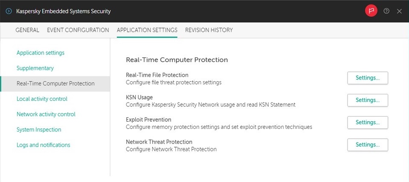This screenshot has height=182, width=409.
Task: Select Supplementary in the left menu
Action: tap(35, 68)
